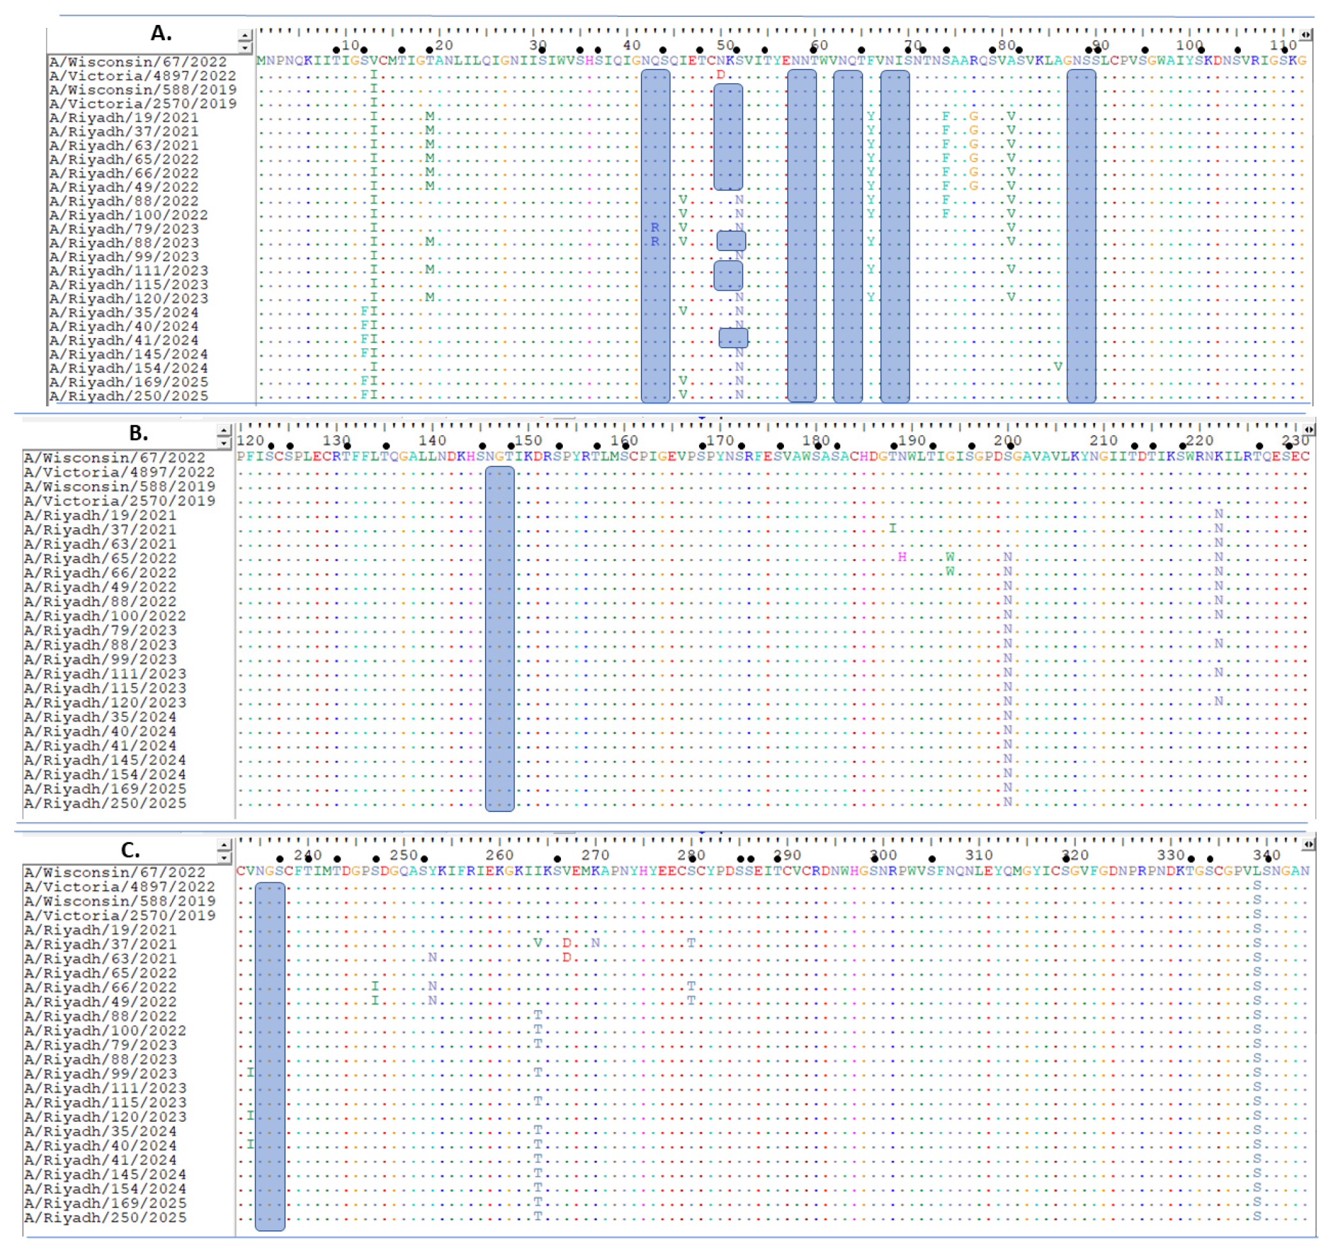Click the ruler scroll icon in panel C
Screen dimensions: 1329x1256
click(1309, 845)
